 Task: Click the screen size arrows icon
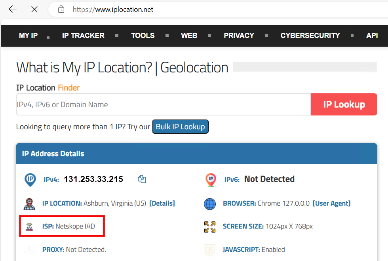click(x=210, y=227)
